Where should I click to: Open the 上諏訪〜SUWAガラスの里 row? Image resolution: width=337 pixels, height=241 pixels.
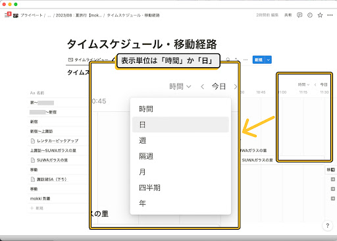(x=53, y=150)
